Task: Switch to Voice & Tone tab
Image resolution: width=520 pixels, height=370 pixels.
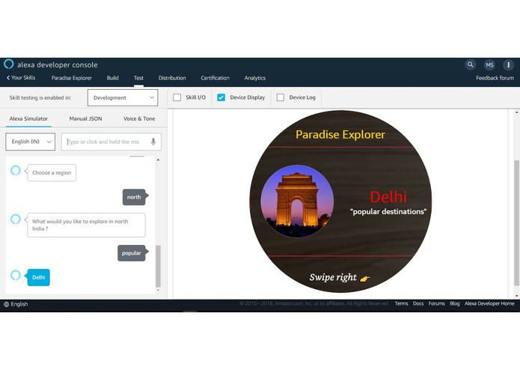Action: point(139,118)
